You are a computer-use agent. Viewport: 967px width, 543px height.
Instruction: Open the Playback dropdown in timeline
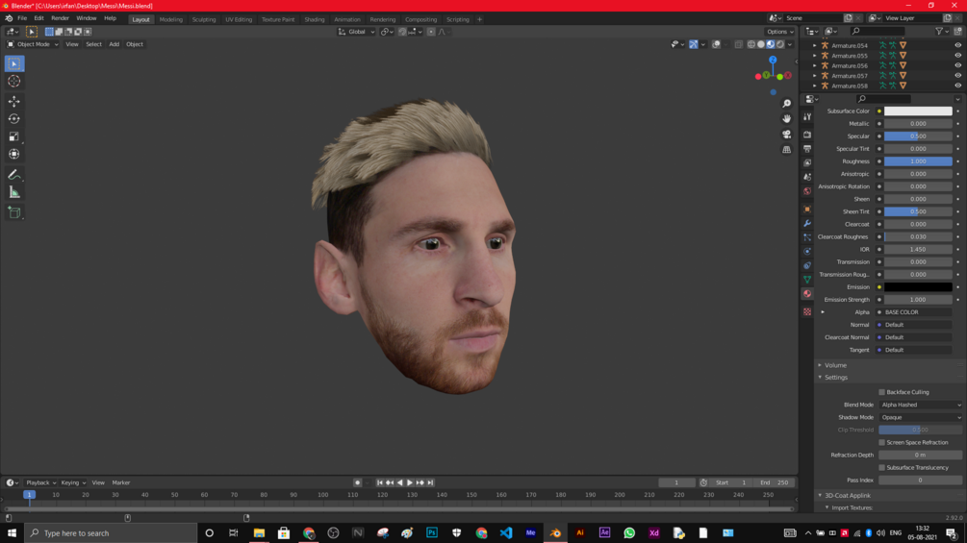click(40, 482)
